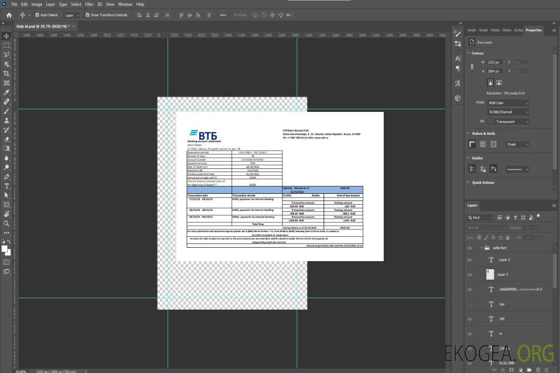Open the Pixels ruler units dropdown
560x373 pixels.
(517, 145)
